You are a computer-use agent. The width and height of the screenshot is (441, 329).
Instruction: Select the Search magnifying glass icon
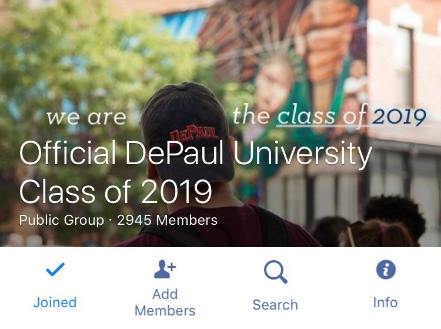(275, 272)
